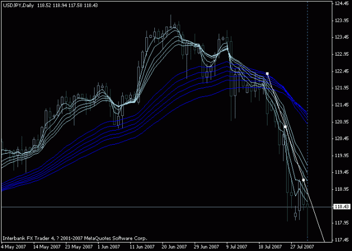Click the 122.45 price scale label
352x251 pixels.
(x=341, y=71)
